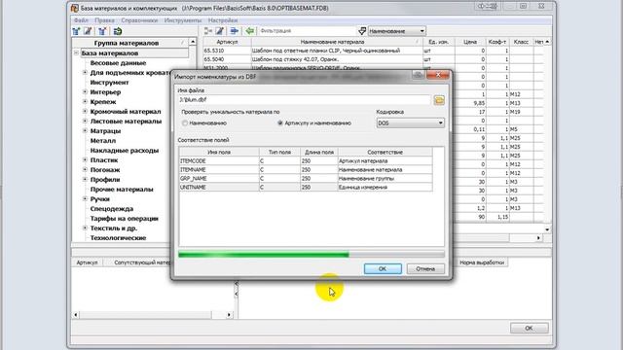Viewport: 623px width, 350px height.
Task: Select radio option Наименованию
Action: coord(185,123)
